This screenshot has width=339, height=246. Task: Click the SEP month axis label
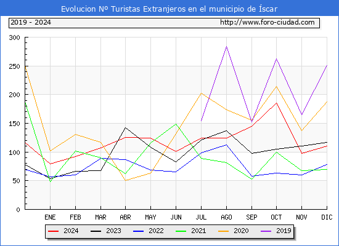(x=251, y=217)
